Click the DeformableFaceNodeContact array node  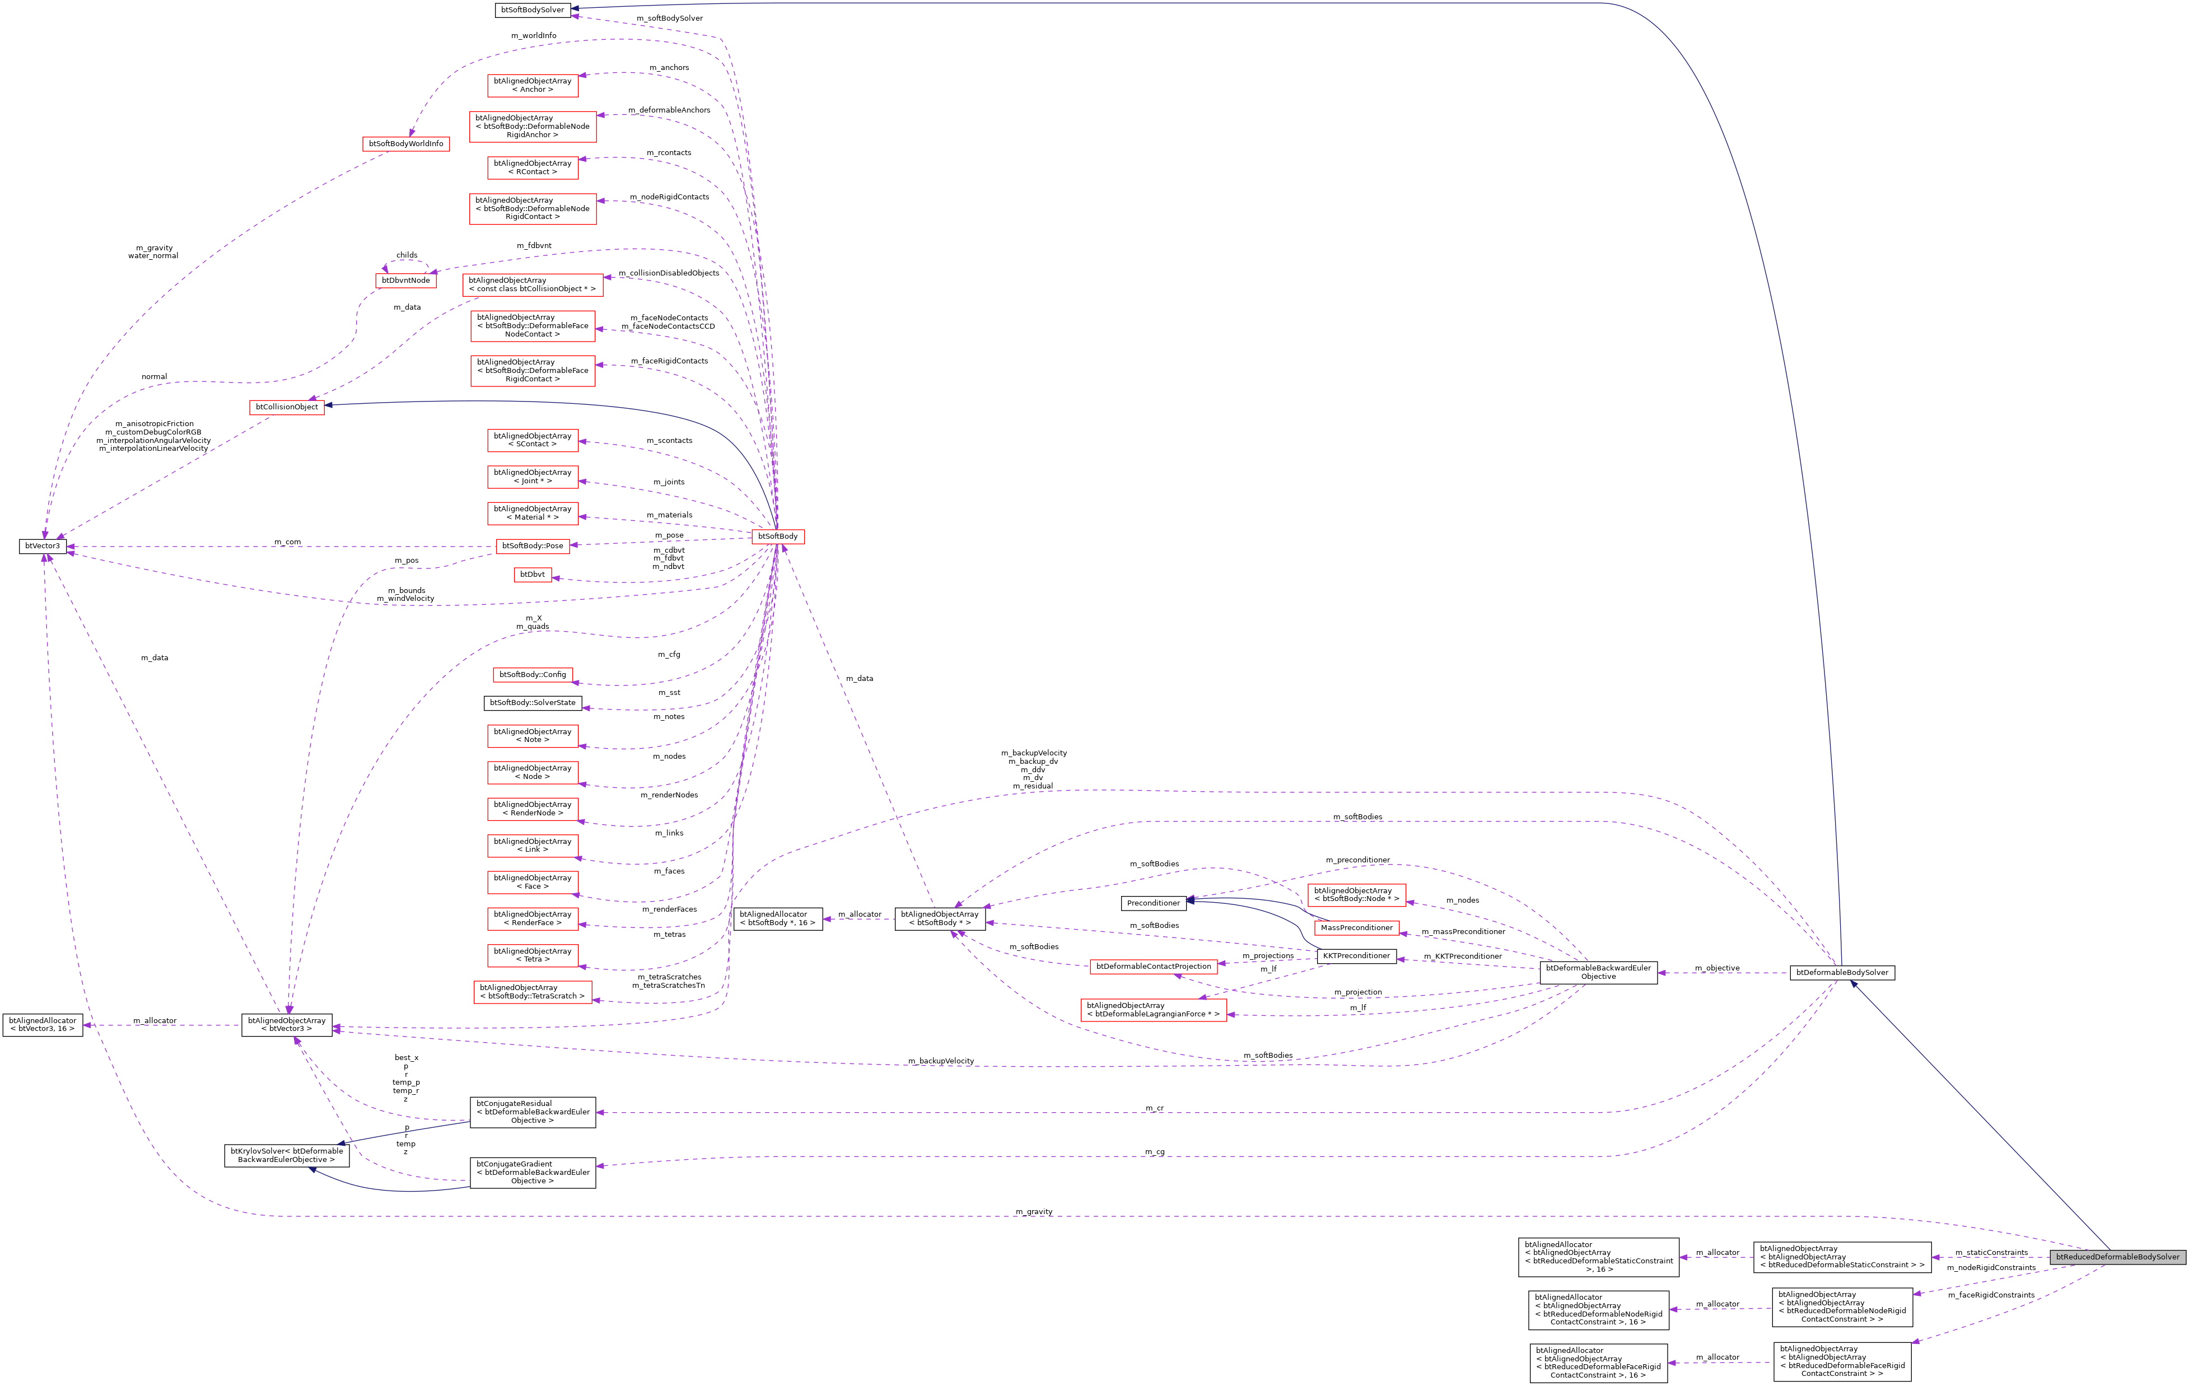point(533,326)
